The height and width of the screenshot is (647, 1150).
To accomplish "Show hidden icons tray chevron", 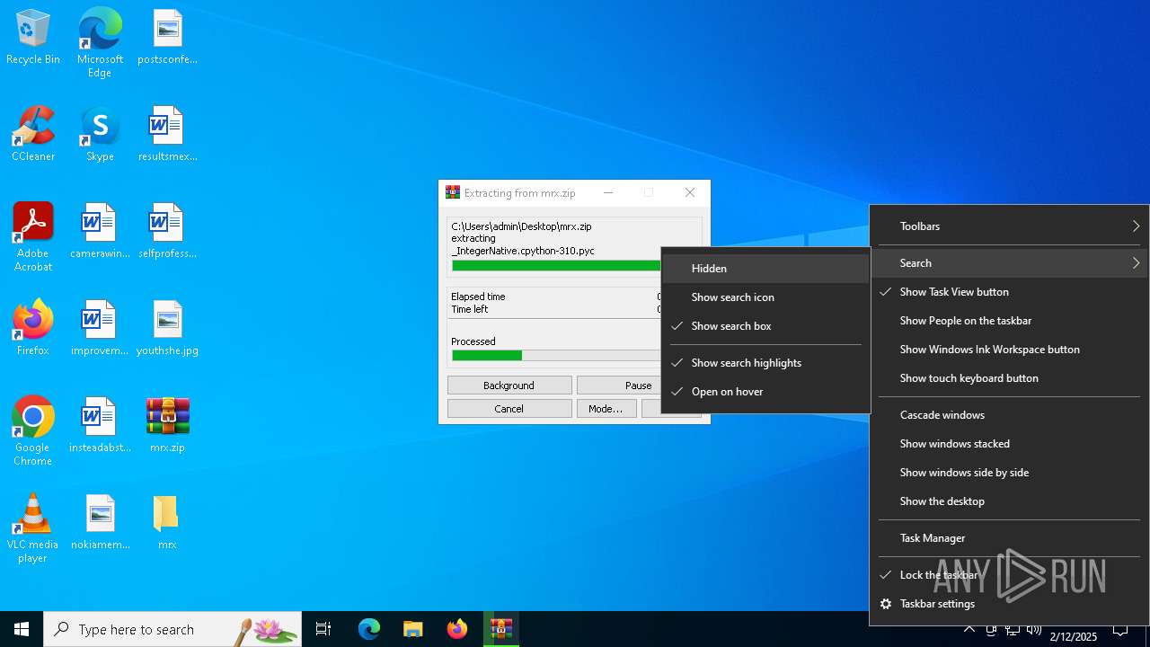I will [x=969, y=629].
